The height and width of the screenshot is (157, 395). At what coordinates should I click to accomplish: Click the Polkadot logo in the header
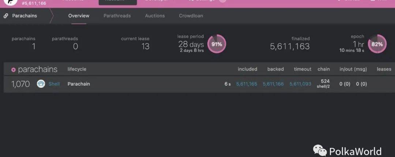click(x=11, y=2)
